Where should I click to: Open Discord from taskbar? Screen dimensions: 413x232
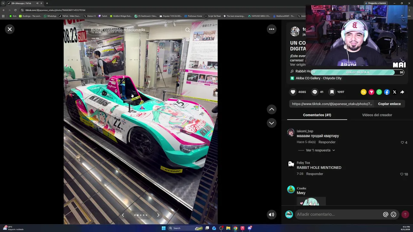[250, 228]
